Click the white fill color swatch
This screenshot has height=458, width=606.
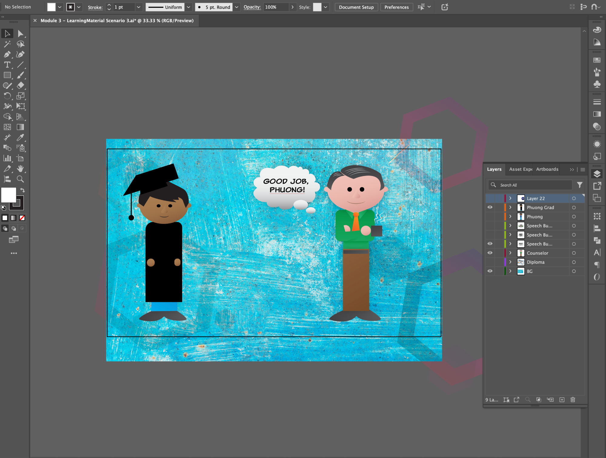click(9, 195)
